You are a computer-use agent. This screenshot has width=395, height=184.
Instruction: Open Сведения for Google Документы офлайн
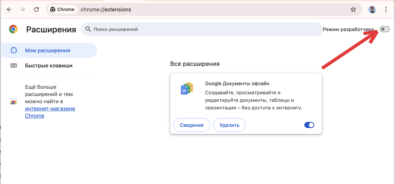pos(192,125)
